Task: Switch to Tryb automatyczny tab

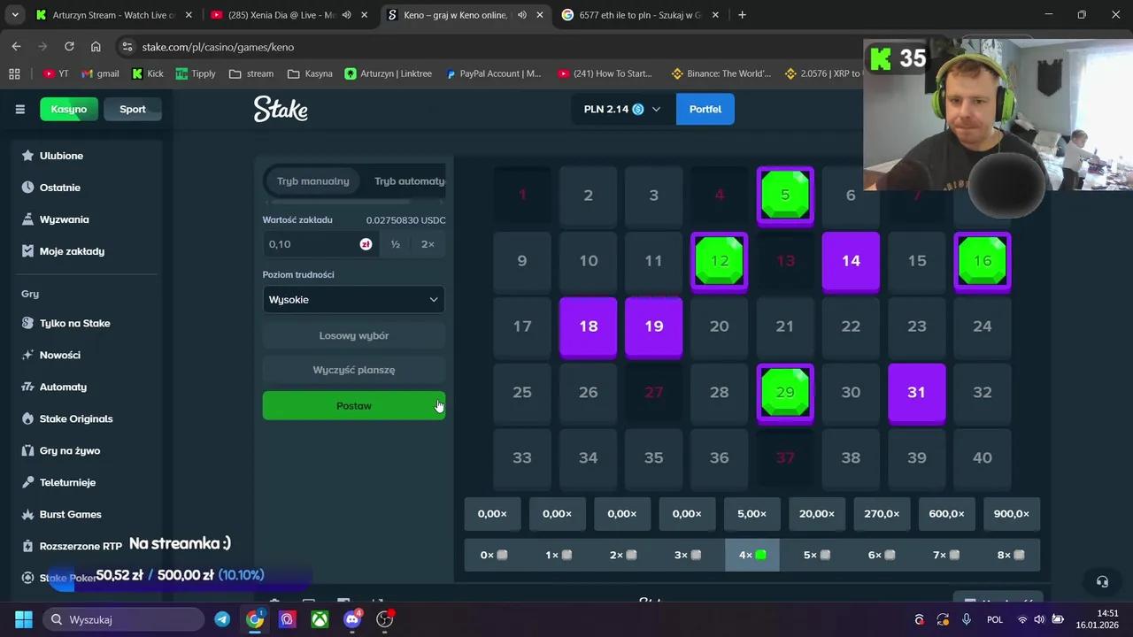Action: click(x=409, y=181)
